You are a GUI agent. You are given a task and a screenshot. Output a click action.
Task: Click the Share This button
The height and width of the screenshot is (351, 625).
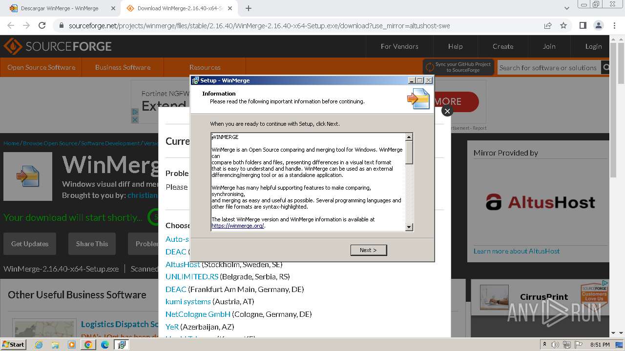click(92, 244)
